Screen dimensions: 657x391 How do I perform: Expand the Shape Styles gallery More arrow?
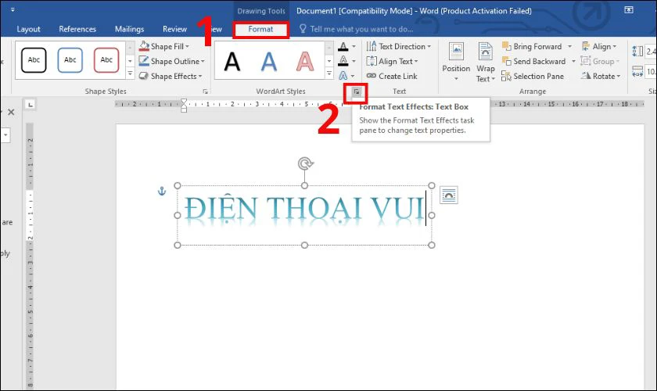[x=130, y=74]
